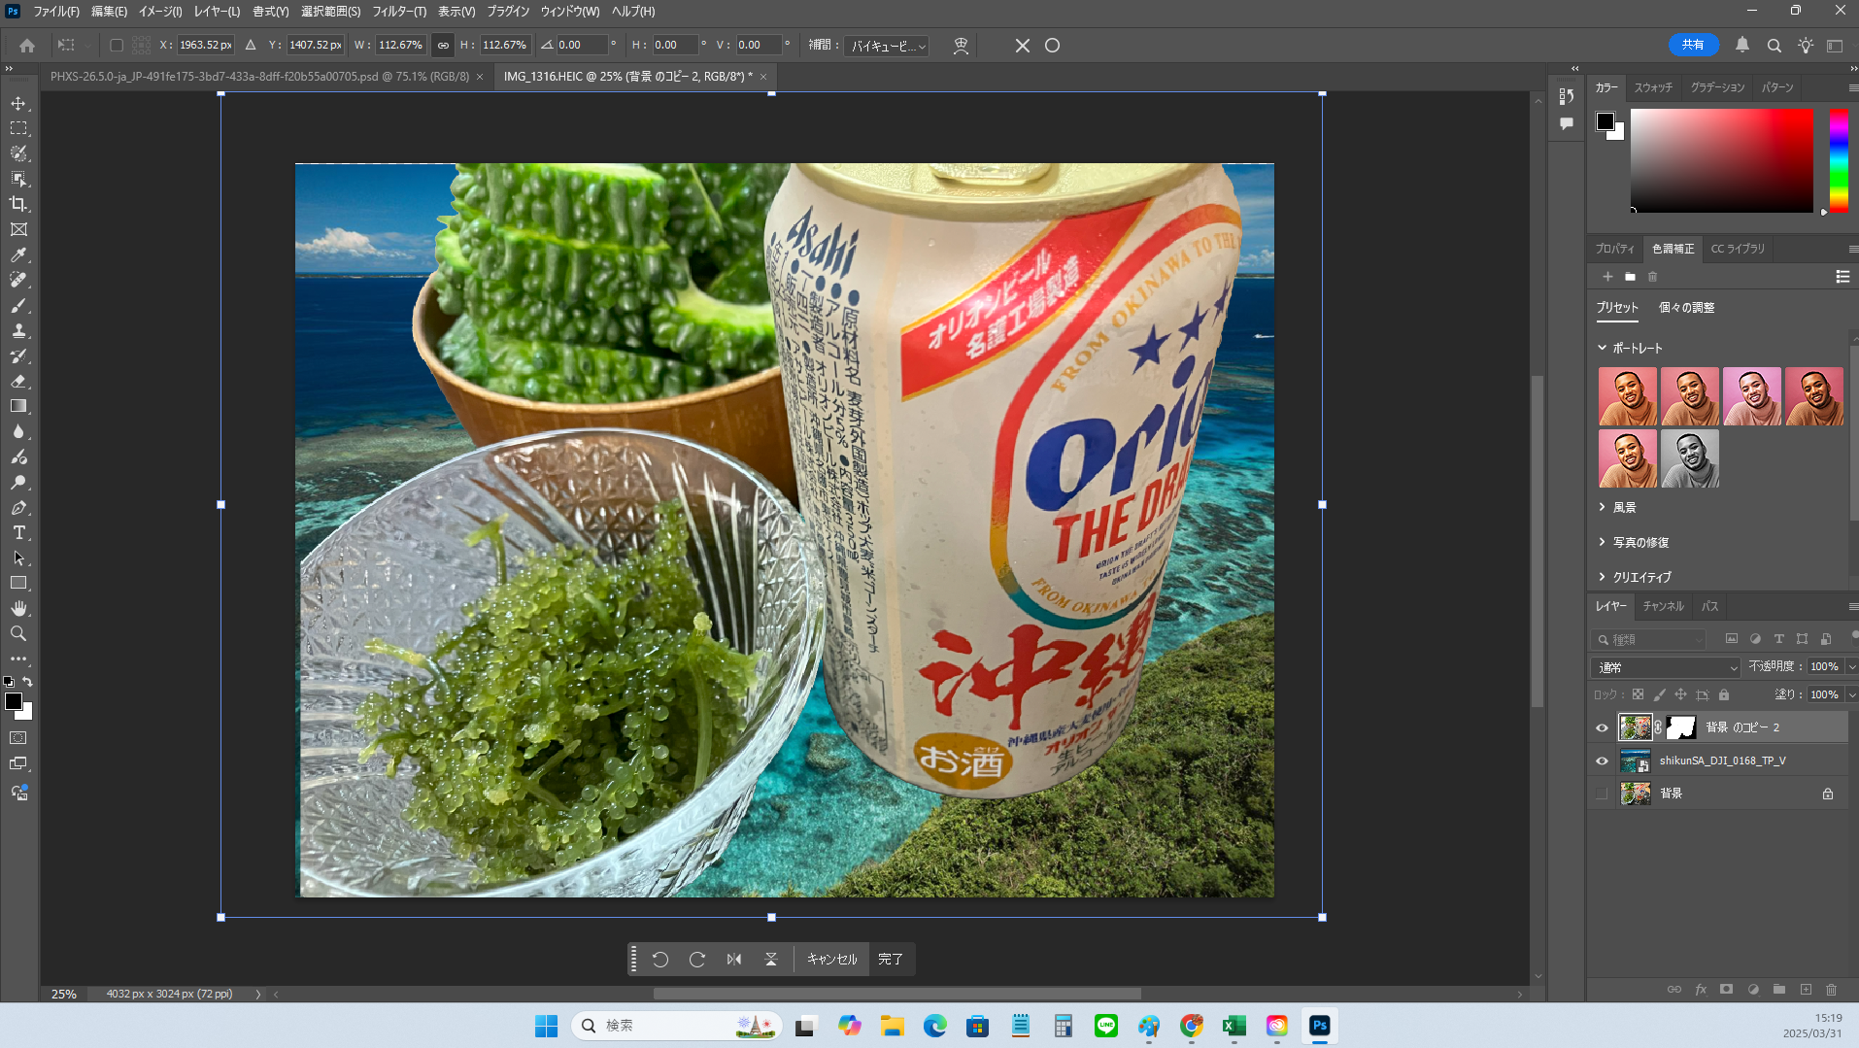Open the interpolation バイキュービック dropdown
This screenshot has width=1859, height=1048.
888,46
